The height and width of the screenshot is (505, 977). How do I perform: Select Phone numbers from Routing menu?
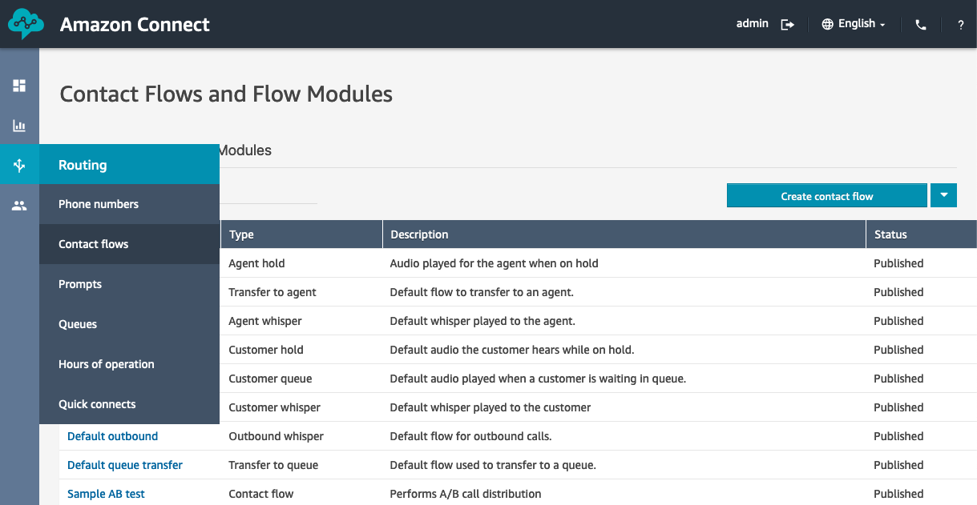(99, 204)
